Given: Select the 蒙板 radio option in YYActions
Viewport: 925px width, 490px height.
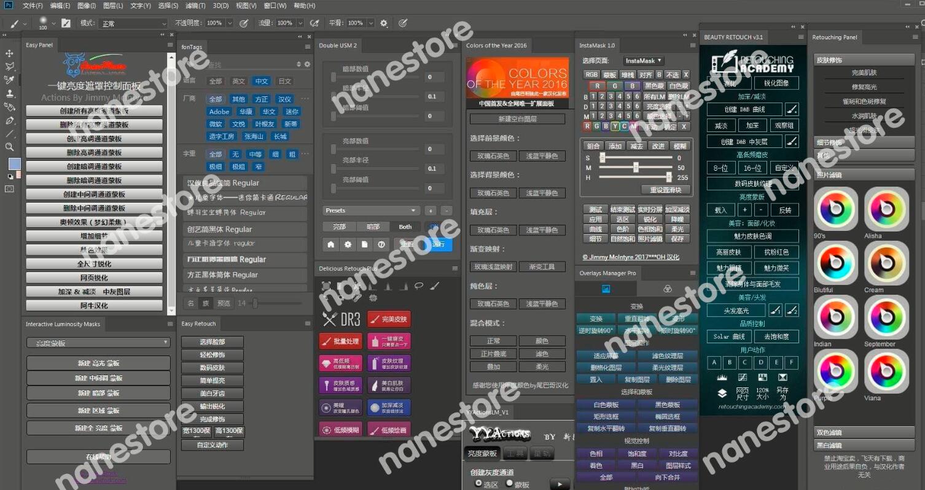Looking at the screenshot, I should [510, 484].
